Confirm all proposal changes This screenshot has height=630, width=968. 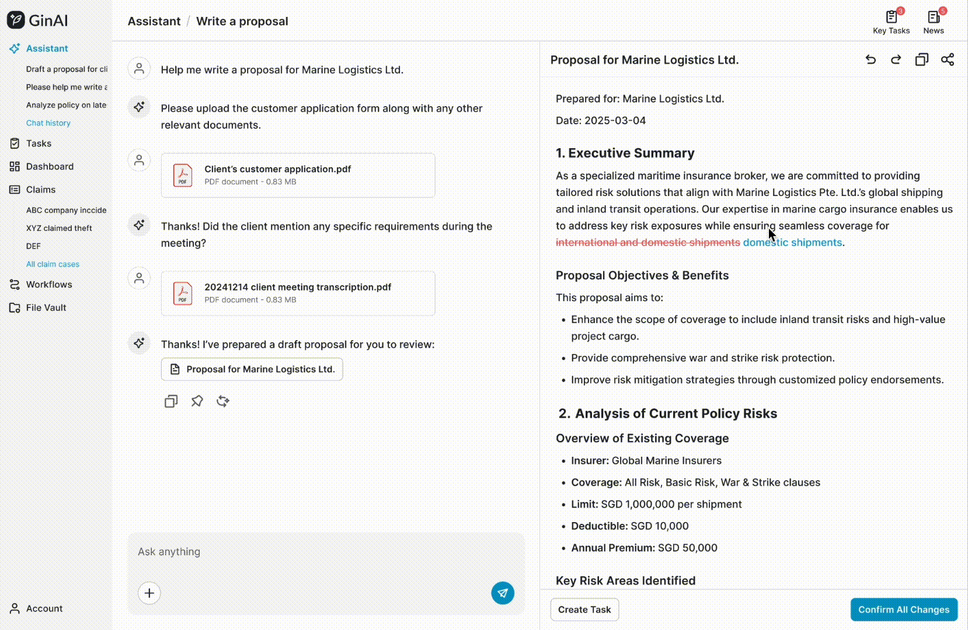904,609
